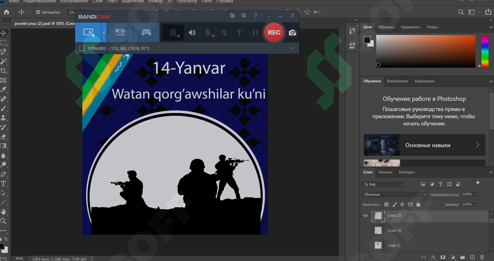The image size is (494, 261).
Task: Switch to the Библиотеки tab
Action: pyautogui.click(x=397, y=81)
